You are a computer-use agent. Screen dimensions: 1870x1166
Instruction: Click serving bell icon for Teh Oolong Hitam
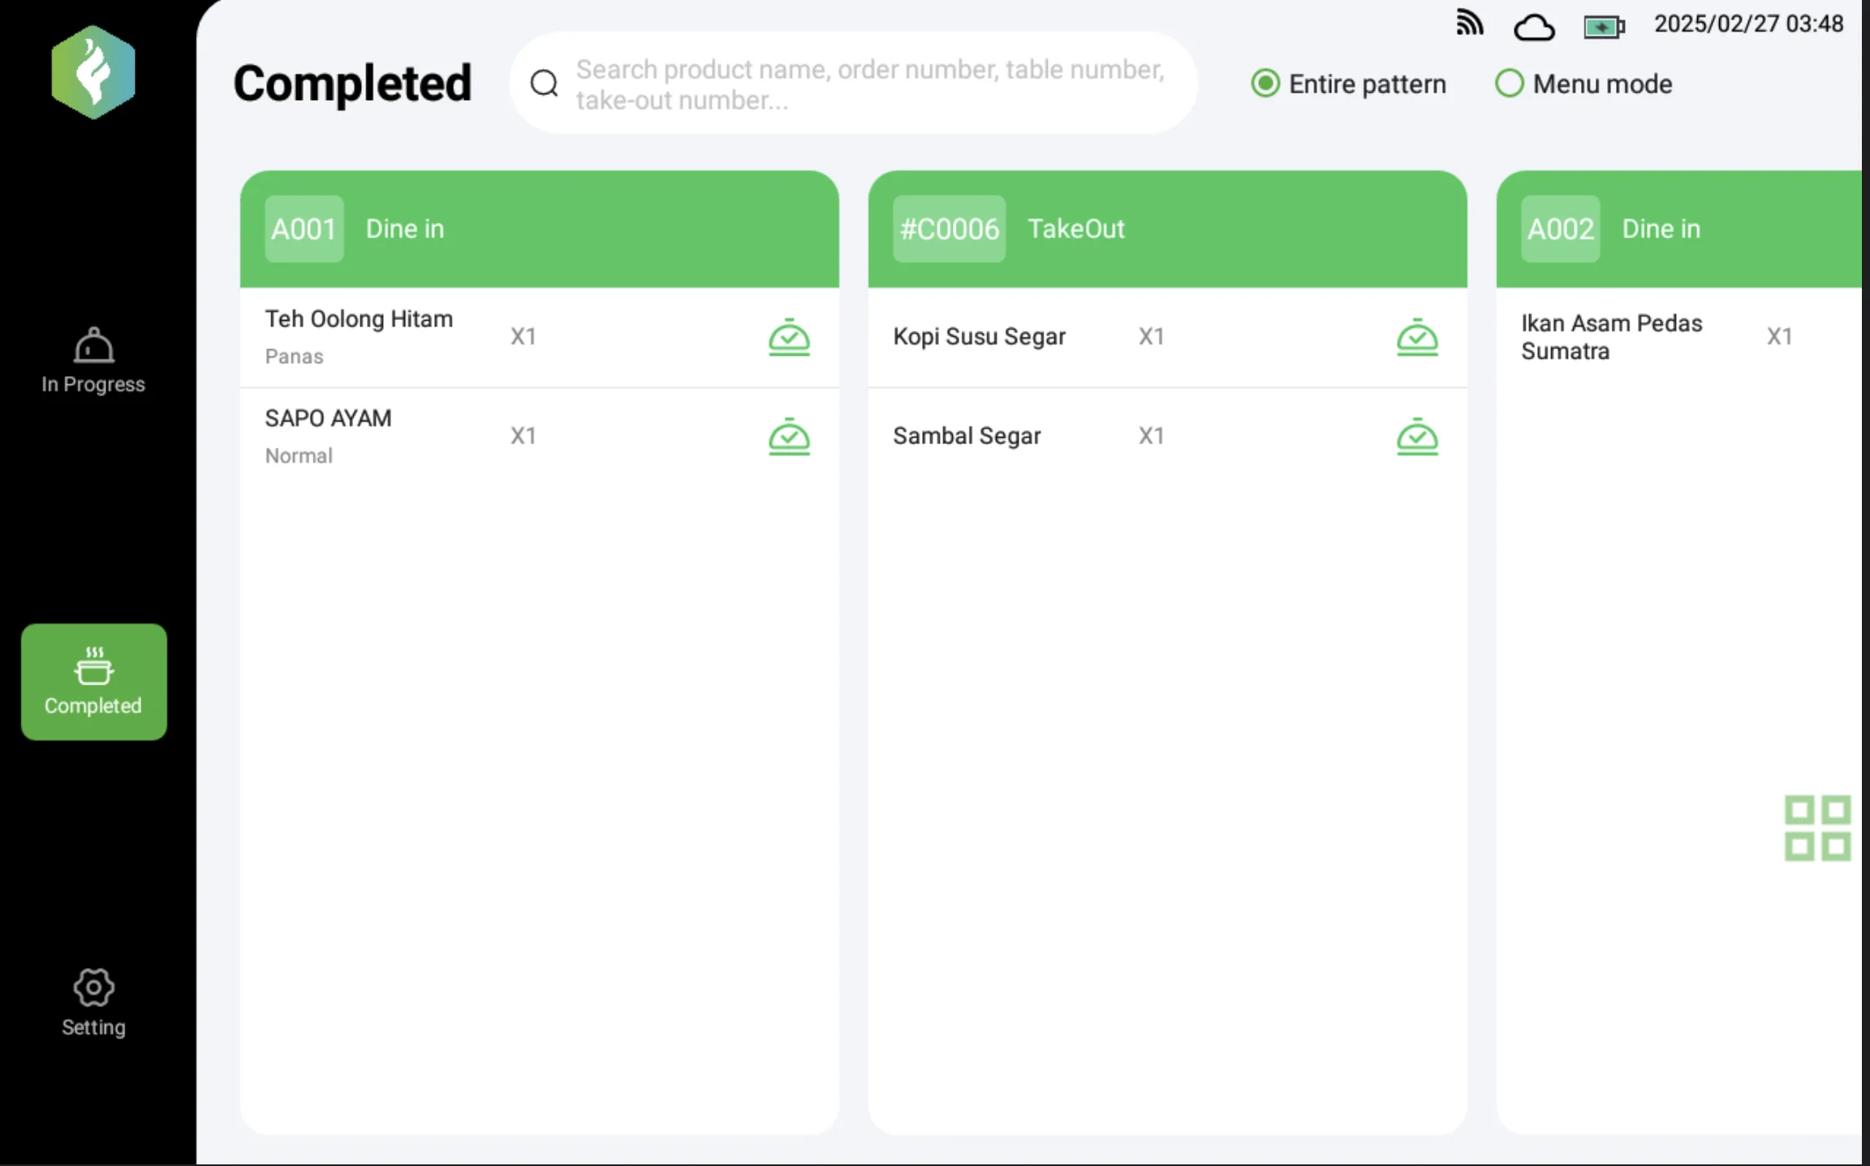pyautogui.click(x=789, y=337)
